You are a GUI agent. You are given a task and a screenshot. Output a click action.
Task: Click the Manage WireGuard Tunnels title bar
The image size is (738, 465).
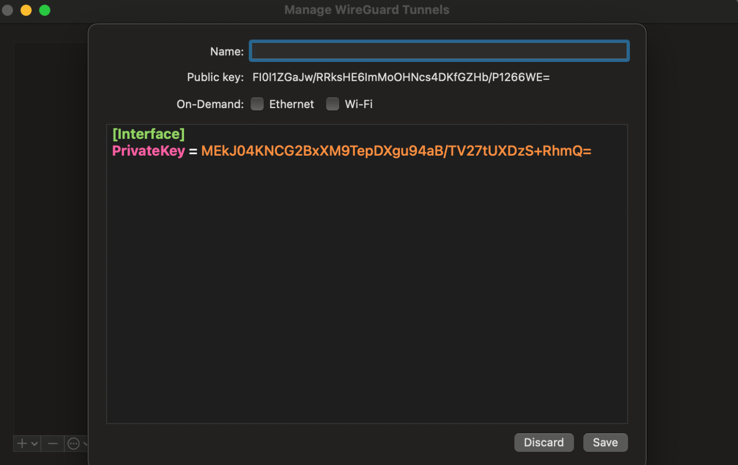pos(367,10)
